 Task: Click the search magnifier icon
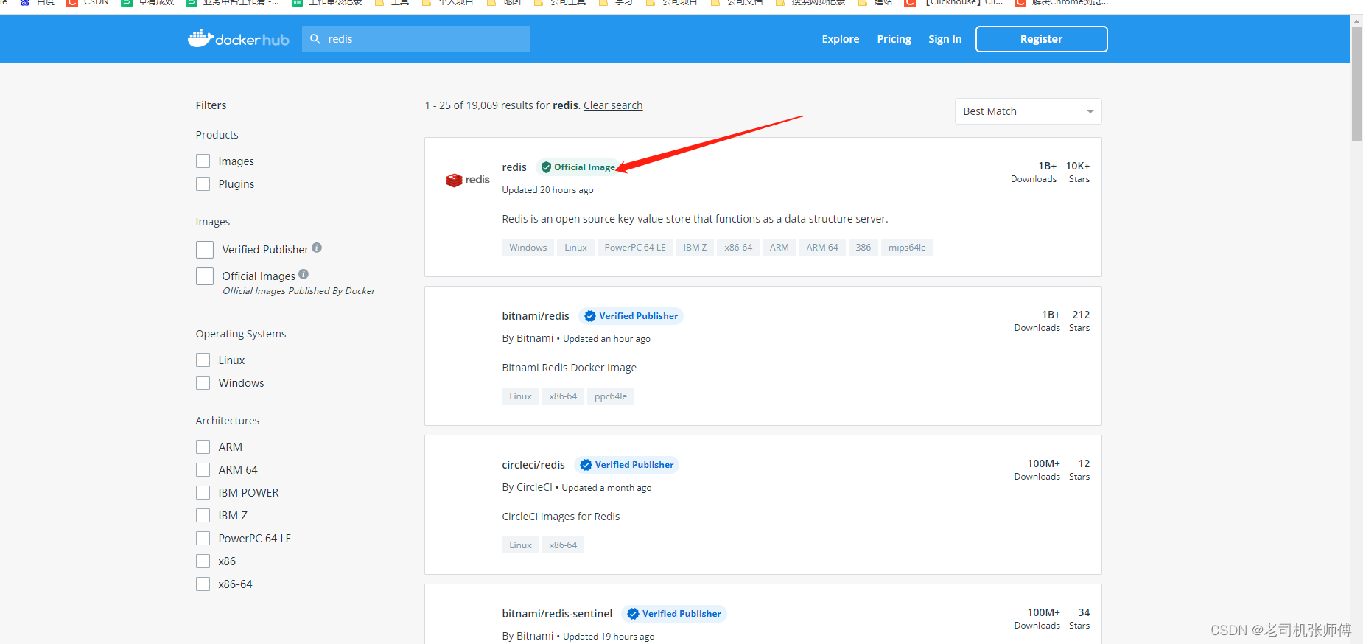pos(315,39)
